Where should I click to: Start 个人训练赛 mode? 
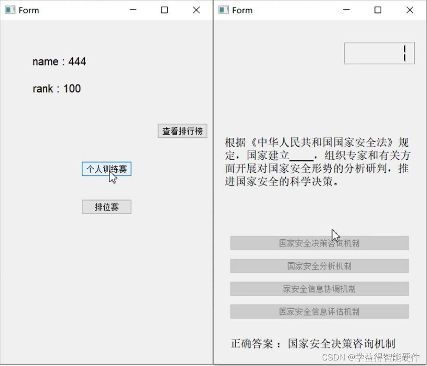(107, 169)
